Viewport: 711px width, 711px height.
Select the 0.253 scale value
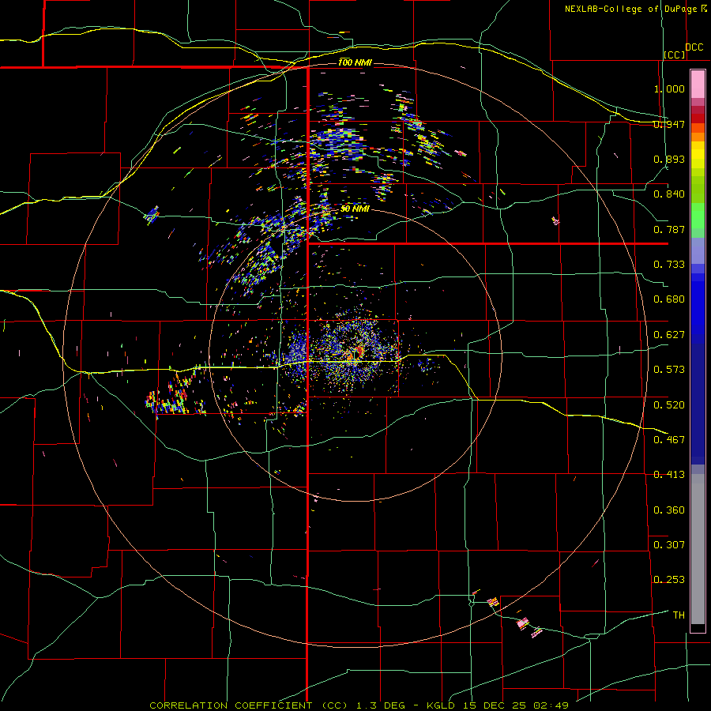coord(669,580)
